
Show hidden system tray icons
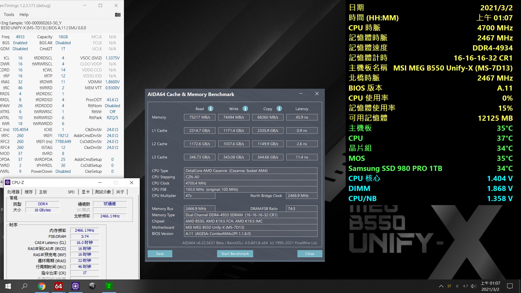coord(441,286)
